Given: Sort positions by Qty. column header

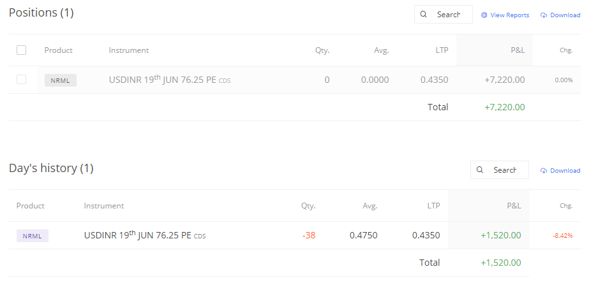Looking at the screenshot, I should [x=322, y=50].
